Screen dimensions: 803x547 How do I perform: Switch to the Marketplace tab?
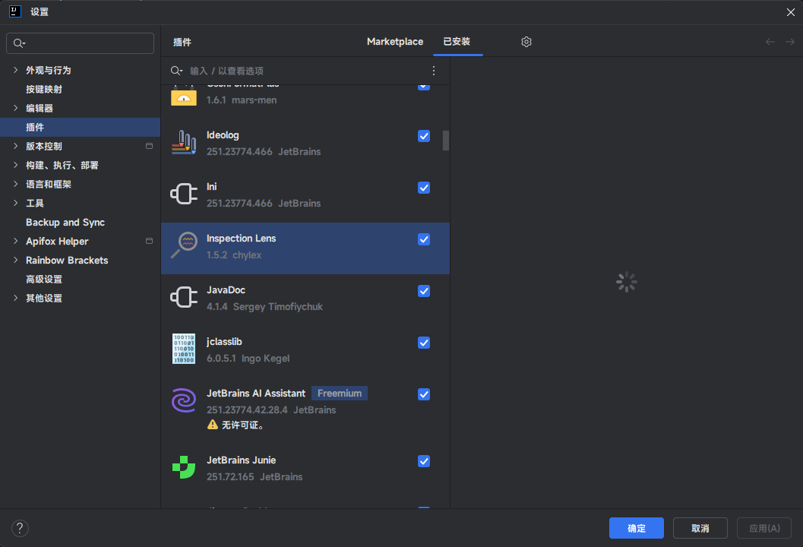point(395,42)
